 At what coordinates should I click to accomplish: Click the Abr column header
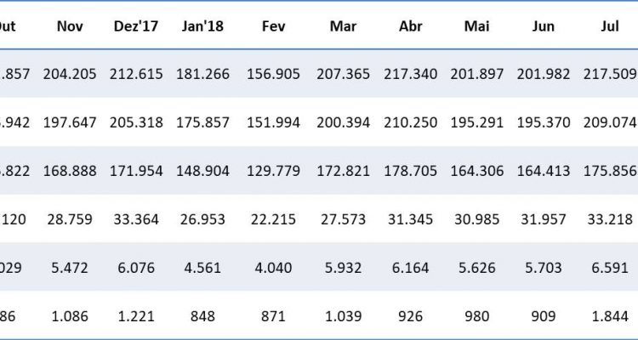[411, 26]
